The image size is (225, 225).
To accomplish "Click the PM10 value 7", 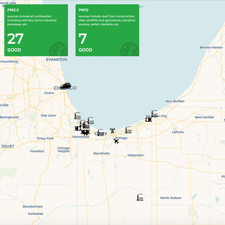I will pos(83,39).
